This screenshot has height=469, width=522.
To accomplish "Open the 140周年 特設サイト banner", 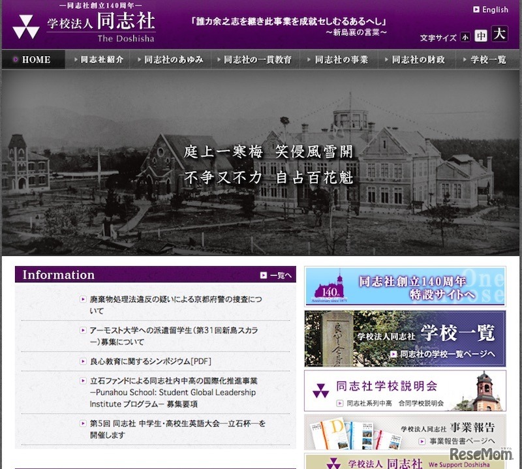I will coord(405,286).
